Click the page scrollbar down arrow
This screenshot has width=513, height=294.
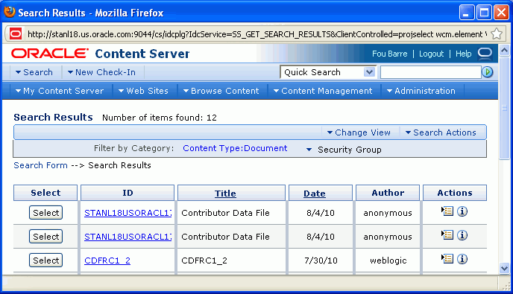pyautogui.click(x=504, y=269)
